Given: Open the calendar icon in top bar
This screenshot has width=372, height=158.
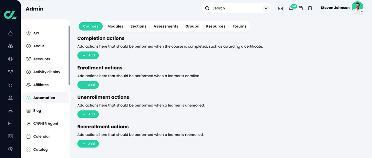Looking at the screenshot, I should click(301, 8).
